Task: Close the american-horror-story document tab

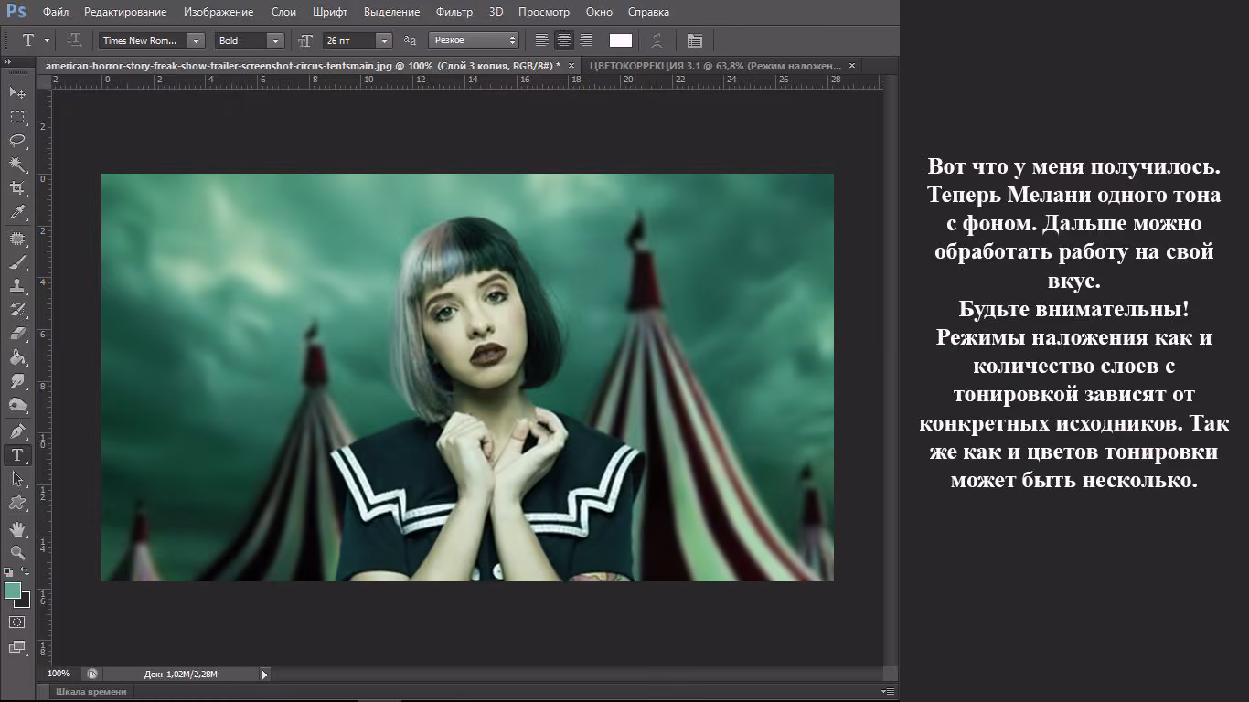Action: 571,66
